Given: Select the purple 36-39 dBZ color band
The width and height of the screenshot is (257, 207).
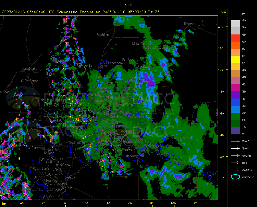Looking at the screenshot, I should 235,95.
